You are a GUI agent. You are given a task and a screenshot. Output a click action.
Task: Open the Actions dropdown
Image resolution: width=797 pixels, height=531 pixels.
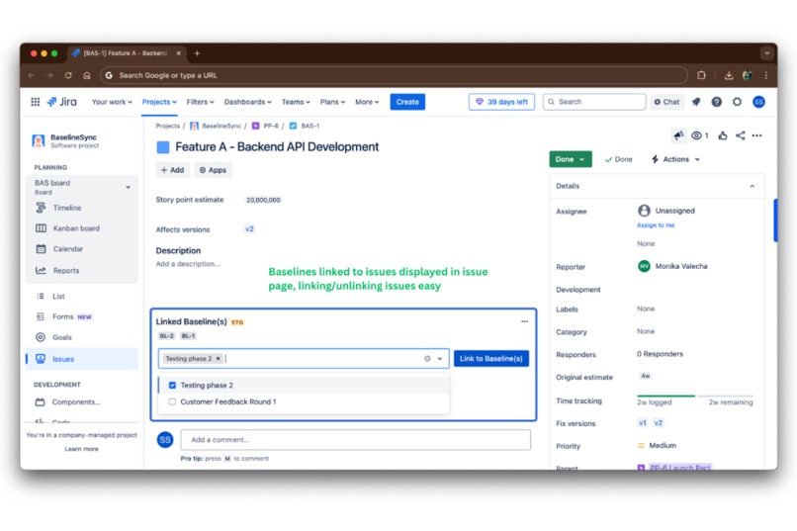[x=675, y=159]
